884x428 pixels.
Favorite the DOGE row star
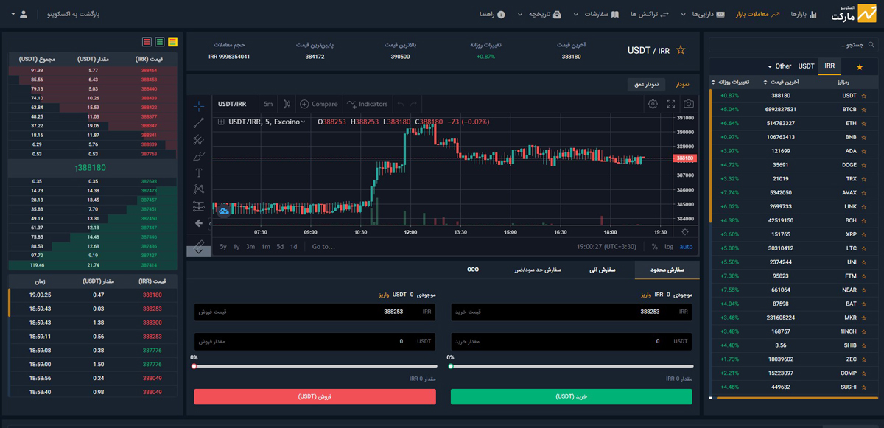click(x=865, y=165)
